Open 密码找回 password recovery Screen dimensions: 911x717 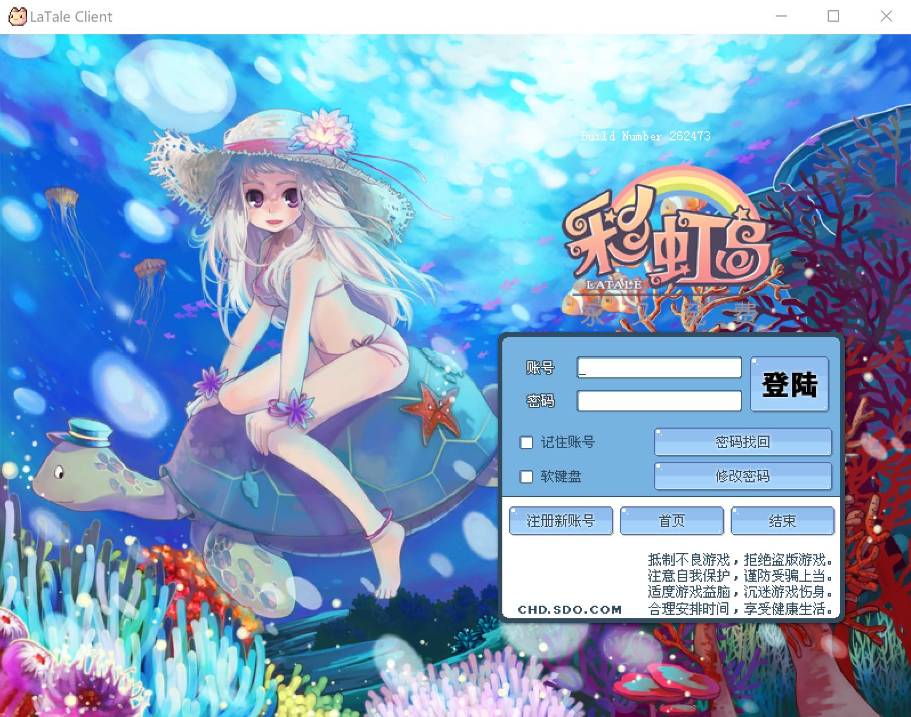(743, 442)
